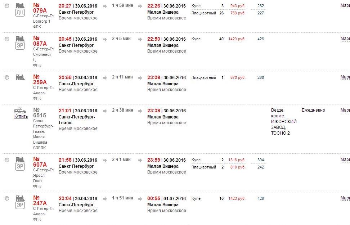The height and width of the screenshot is (225, 350).
Task: Pick the radio button for train 259А
Action: pyautogui.click(x=7, y=77)
